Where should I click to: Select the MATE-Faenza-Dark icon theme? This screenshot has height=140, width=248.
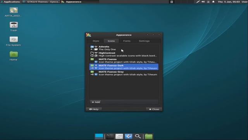coord(124,67)
